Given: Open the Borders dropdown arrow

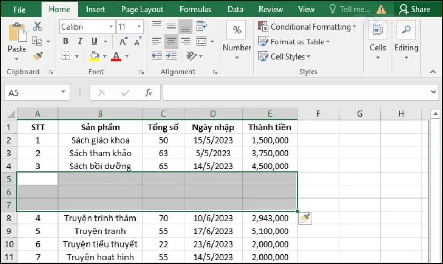Looking at the screenshot, I should (x=77, y=56).
